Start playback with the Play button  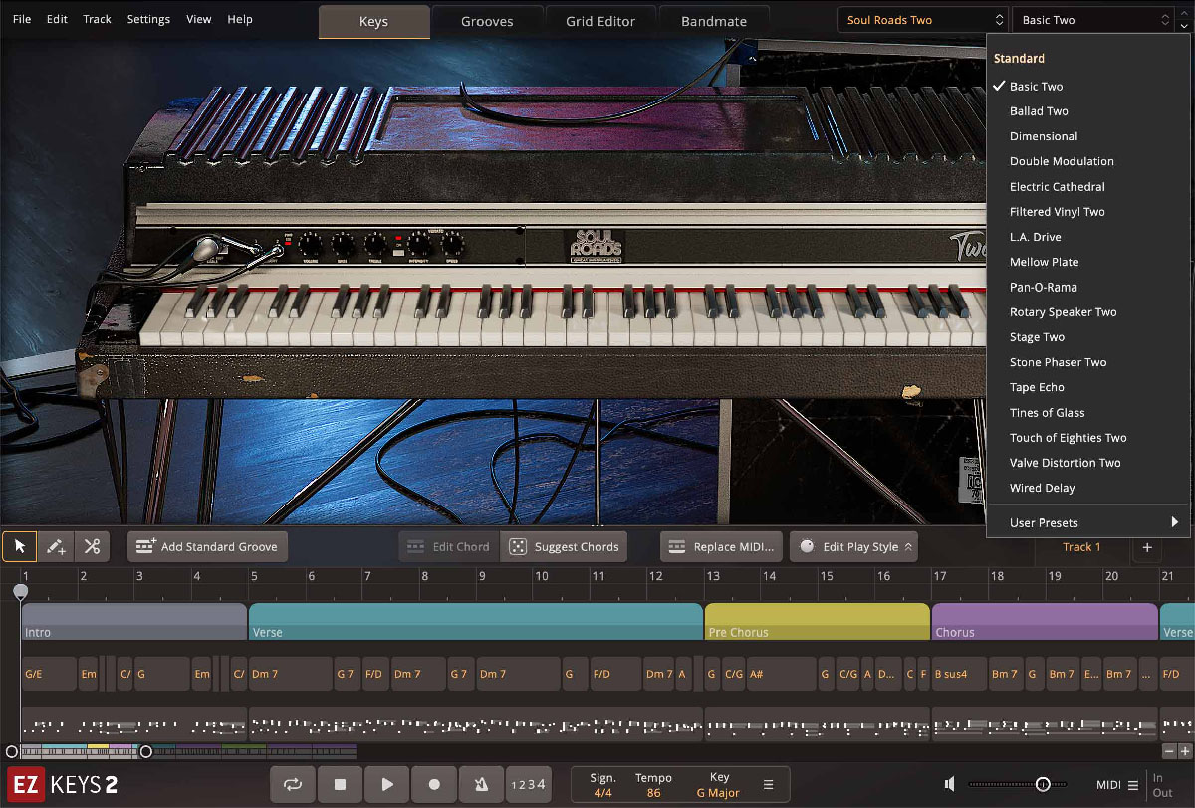(x=387, y=784)
